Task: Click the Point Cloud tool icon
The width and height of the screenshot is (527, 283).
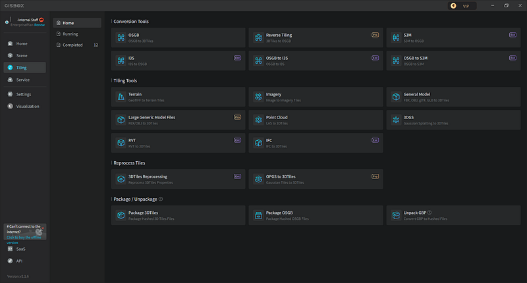Action: click(258, 120)
